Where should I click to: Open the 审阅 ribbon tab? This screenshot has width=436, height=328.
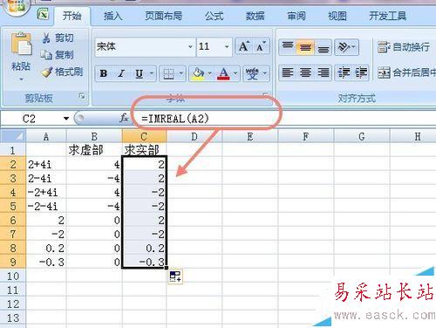pos(296,16)
